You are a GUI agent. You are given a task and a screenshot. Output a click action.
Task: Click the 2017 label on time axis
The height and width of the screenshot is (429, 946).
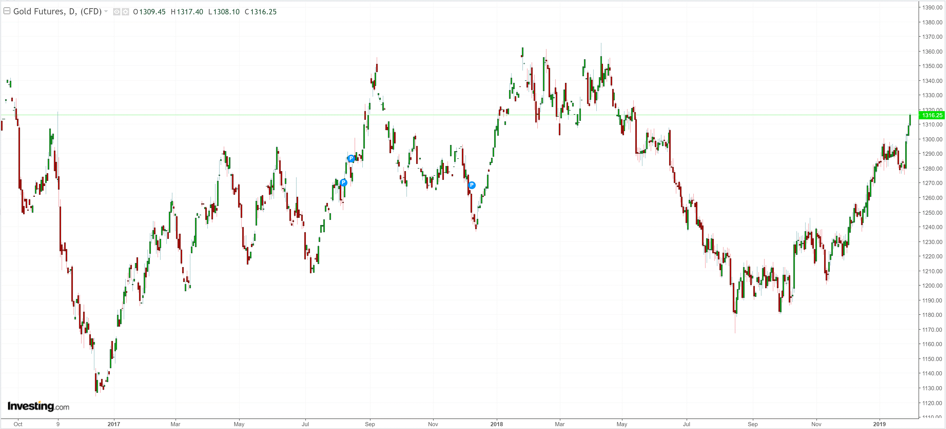(114, 424)
